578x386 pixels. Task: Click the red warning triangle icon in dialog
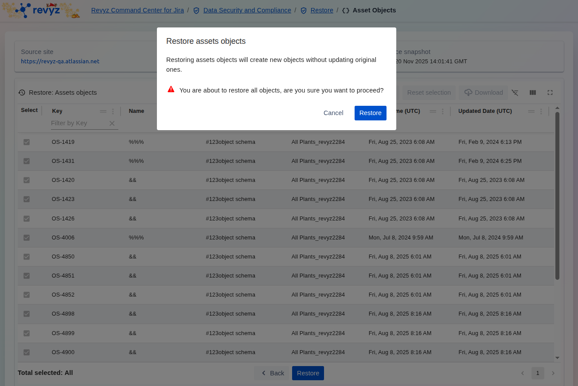pyautogui.click(x=171, y=89)
